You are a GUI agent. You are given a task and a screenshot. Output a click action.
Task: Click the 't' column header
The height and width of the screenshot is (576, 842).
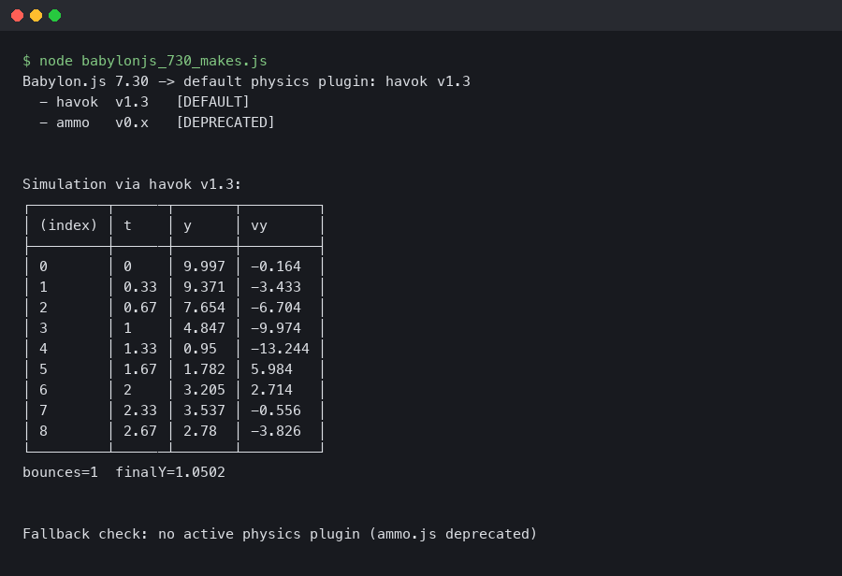click(x=128, y=225)
